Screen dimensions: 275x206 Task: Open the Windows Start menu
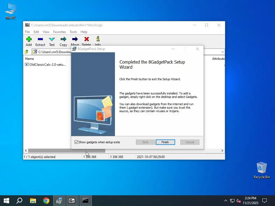[x=6, y=201]
